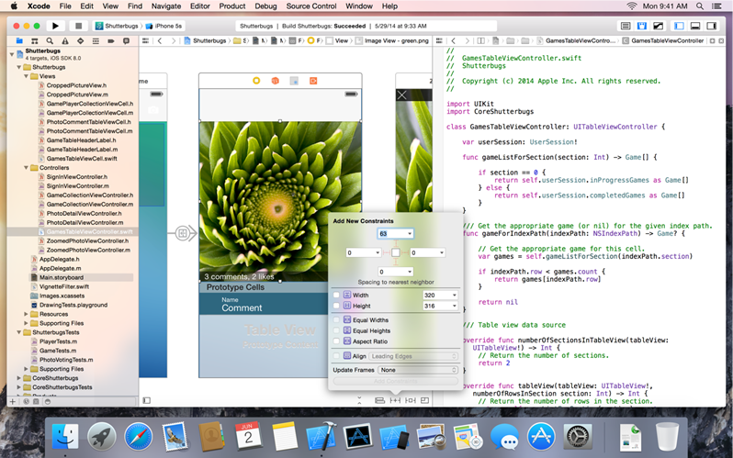Select Main.storyboard in the project navigator

[x=60, y=276]
